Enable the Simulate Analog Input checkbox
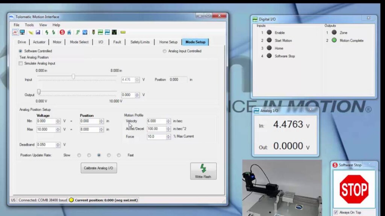 click(21, 63)
